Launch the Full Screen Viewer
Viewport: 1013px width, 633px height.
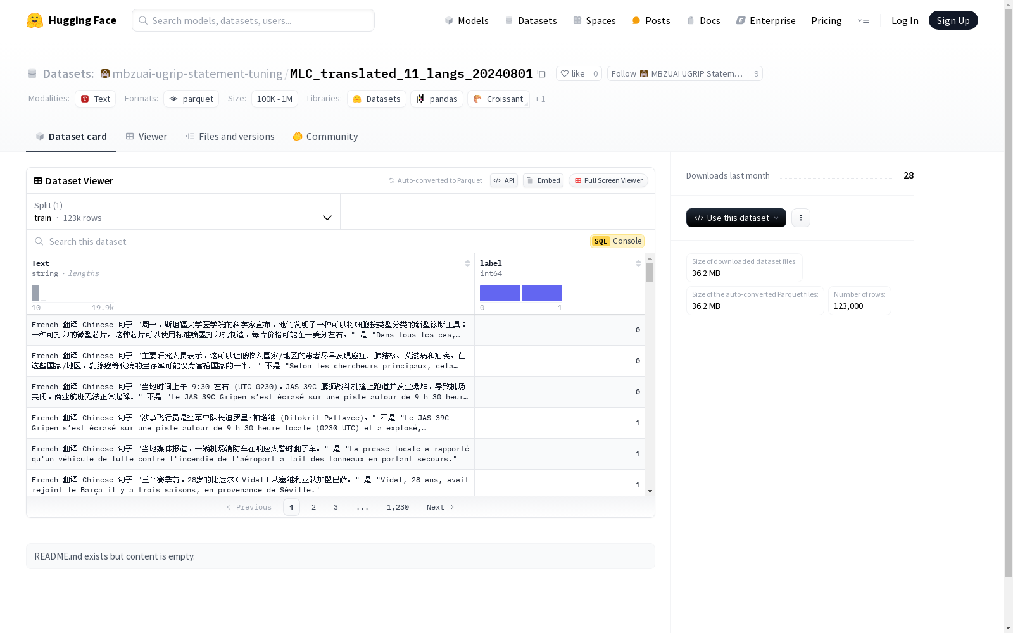pos(608,180)
